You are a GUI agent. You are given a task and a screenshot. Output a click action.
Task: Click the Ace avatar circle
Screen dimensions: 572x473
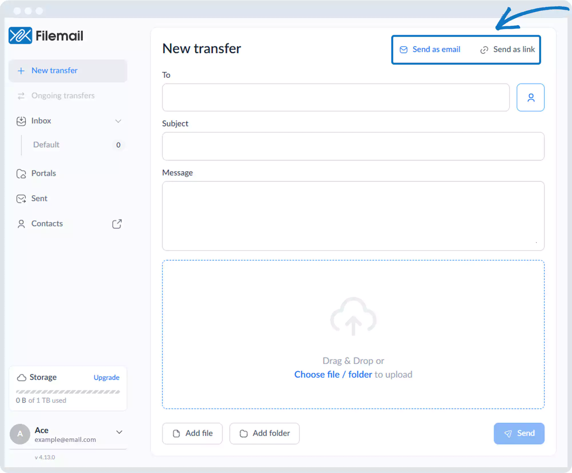[x=20, y=434]
